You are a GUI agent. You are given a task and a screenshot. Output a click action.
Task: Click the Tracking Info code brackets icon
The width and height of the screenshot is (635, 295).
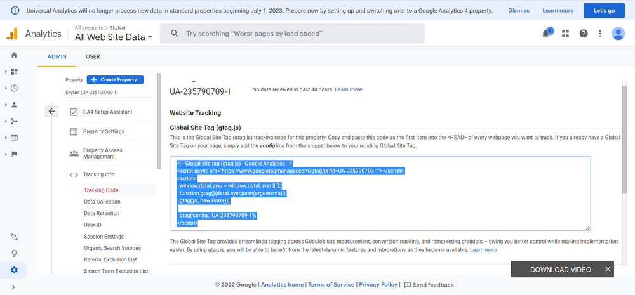pos(74,175)
